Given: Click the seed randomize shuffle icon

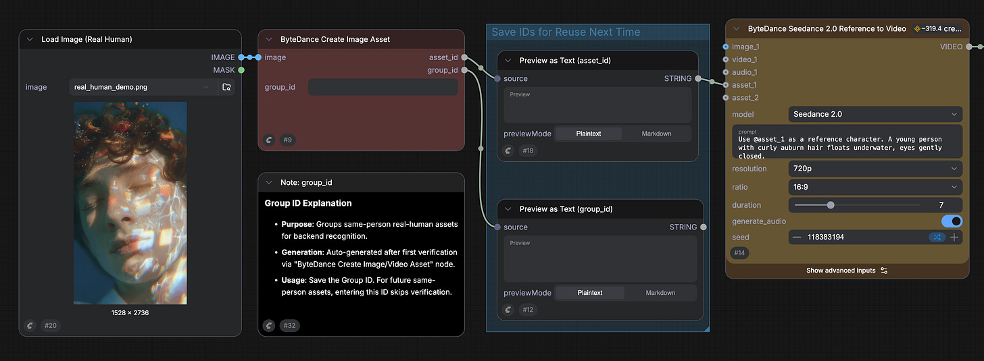Looking at the screenshot, I should (937, 237).
